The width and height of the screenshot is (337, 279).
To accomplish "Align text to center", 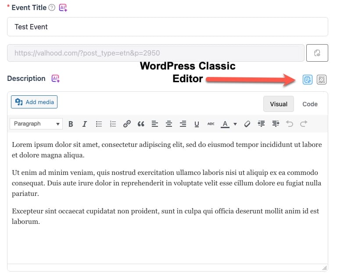I will pos(169,124).
